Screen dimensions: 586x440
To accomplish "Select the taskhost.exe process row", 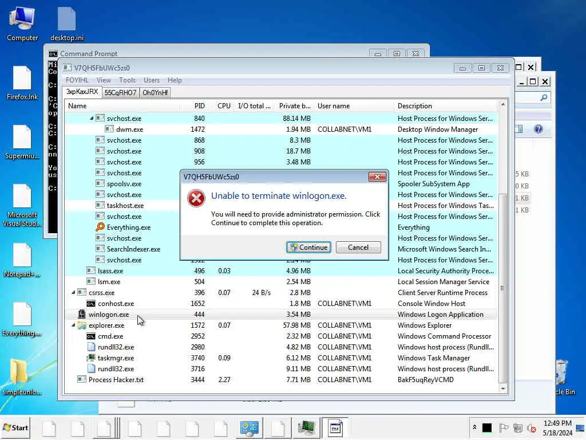I will (281, 206).
